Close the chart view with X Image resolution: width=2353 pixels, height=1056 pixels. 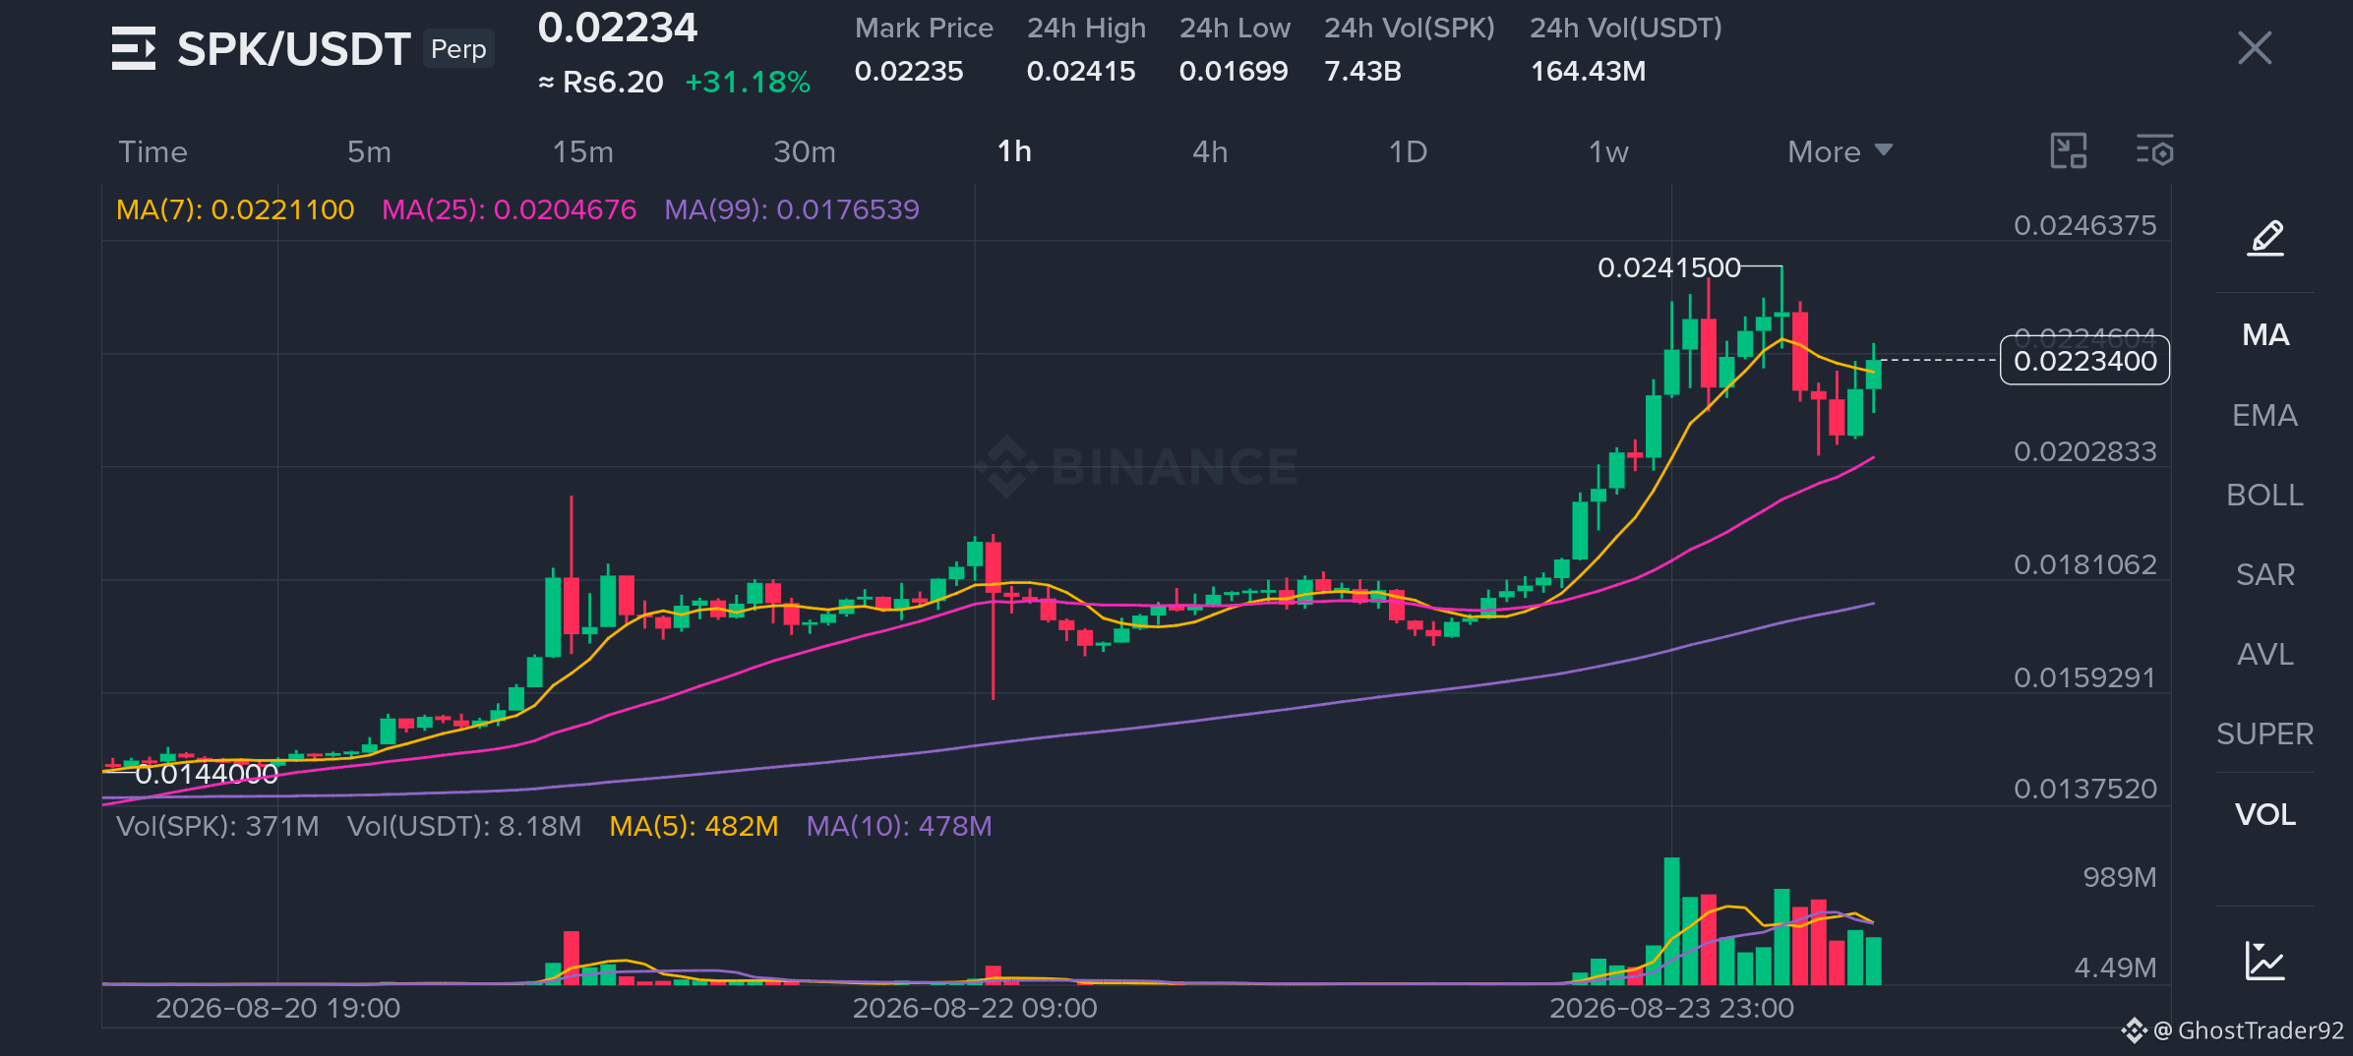[x=2255, y=47]
